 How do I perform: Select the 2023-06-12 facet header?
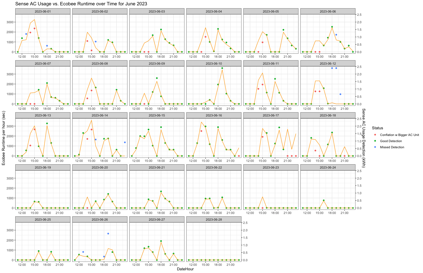click(x=328, y=64)
